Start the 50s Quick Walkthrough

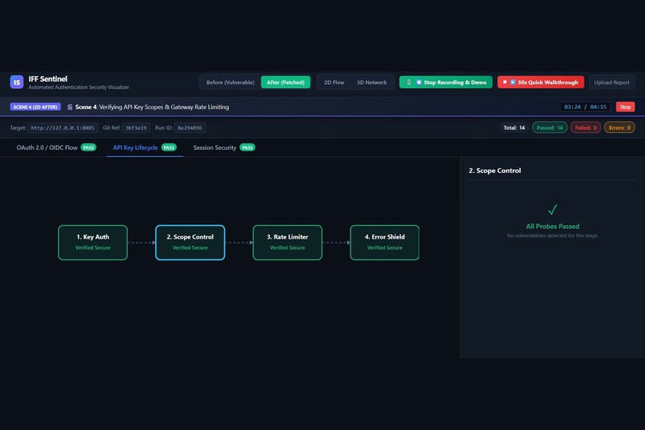pyautogui.click(x=540, y=82)
